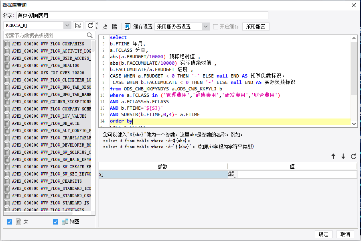361x241 pixels.
Task: Refresh the data connection table list
Action: 90,25
